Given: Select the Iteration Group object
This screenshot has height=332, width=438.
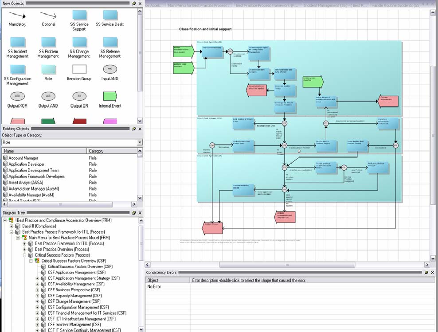Looking at the screenshot, I should point(79,69).
